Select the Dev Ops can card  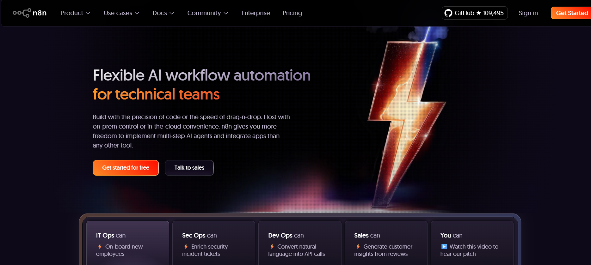(300, 243)
